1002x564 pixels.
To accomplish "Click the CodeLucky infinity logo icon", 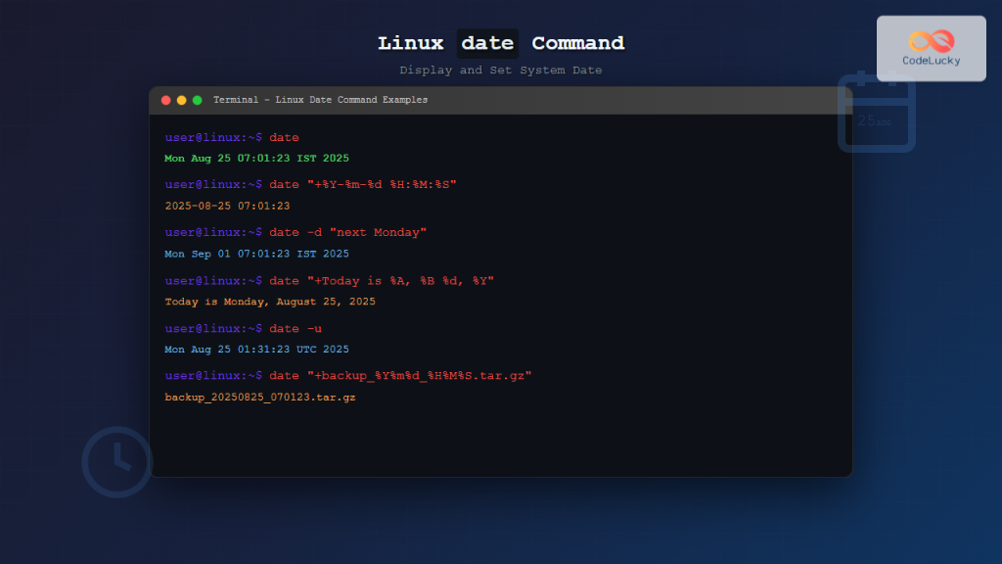I will 930,40.
